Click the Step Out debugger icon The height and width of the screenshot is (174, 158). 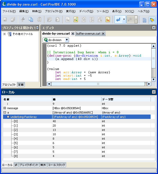click(100, 20)
